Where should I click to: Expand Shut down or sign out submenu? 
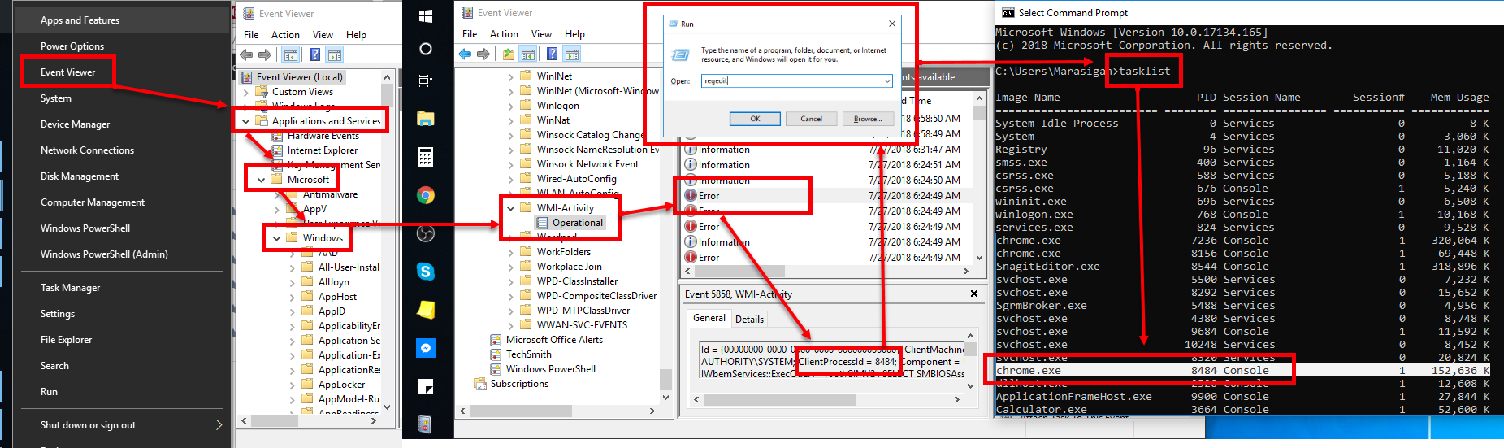(x=219, y=424)
